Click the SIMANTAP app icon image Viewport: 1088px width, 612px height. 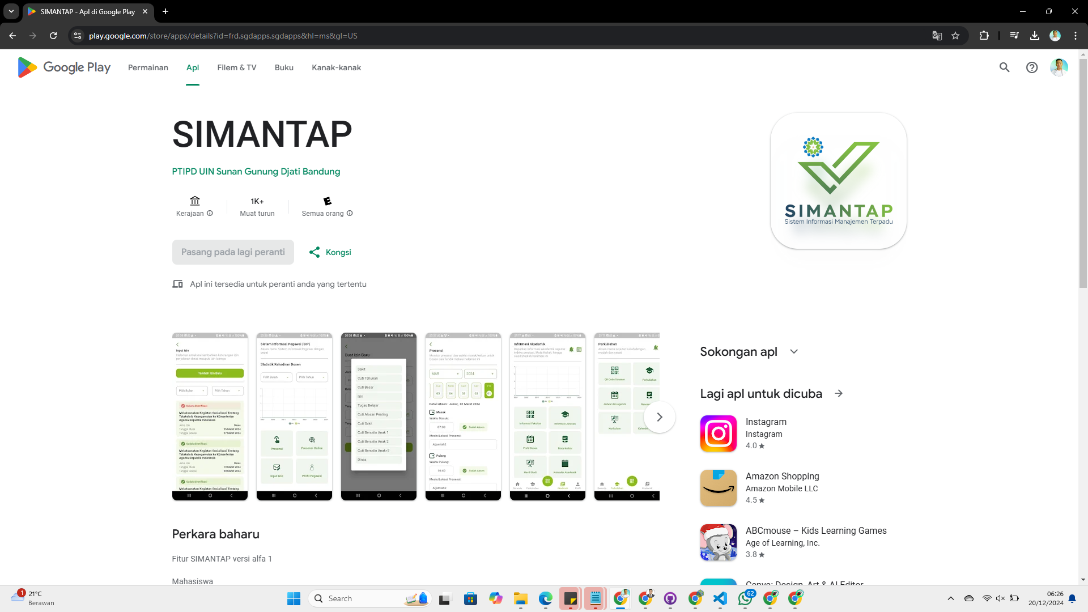pyautogui.click(x=838, y=181)
